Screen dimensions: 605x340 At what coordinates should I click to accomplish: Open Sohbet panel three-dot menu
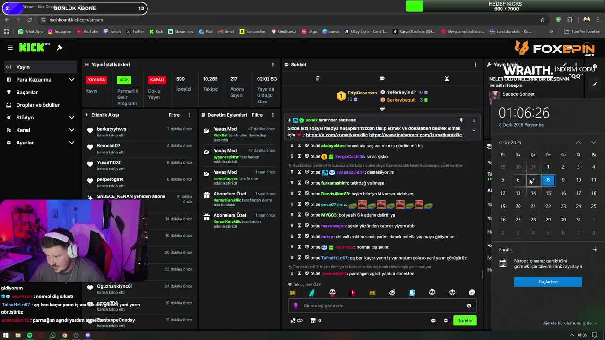pyautogui.click(x=475, y=65)
